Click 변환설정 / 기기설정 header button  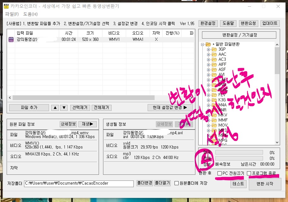239,35
